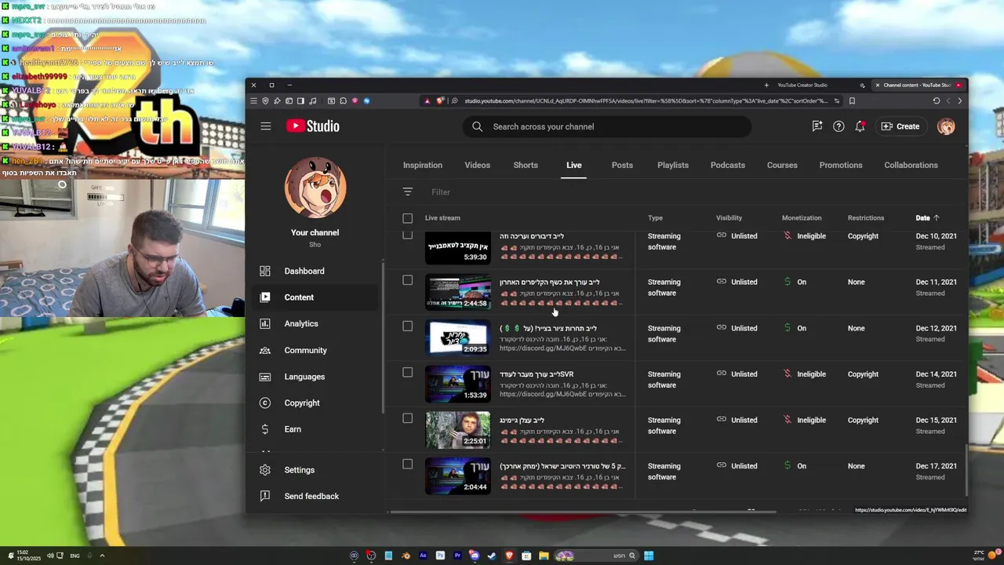Image resolution: width=1004 pixels, height=565 pixels.
Task: Switch to the Posts tab
Action: coord(622,165)
